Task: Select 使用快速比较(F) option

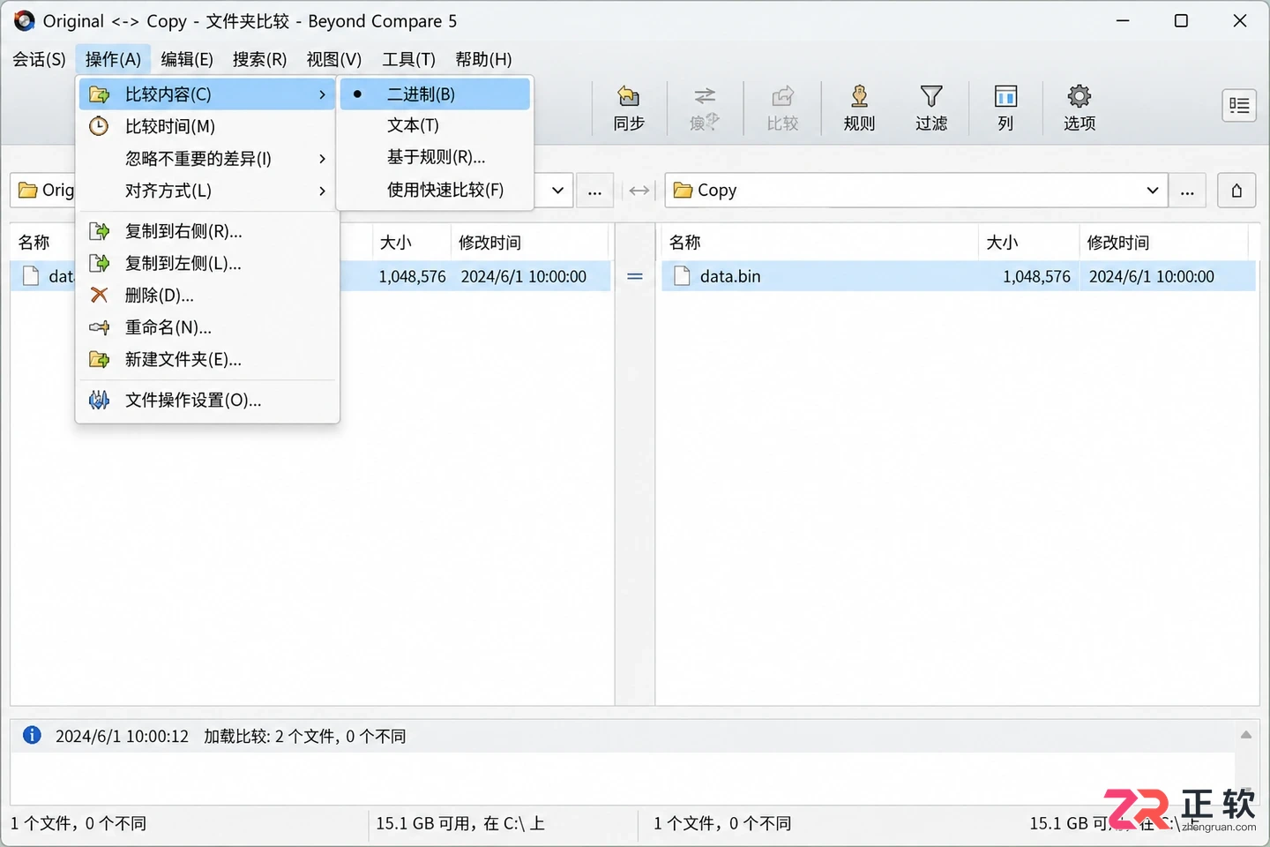Action: coord(435,190)
